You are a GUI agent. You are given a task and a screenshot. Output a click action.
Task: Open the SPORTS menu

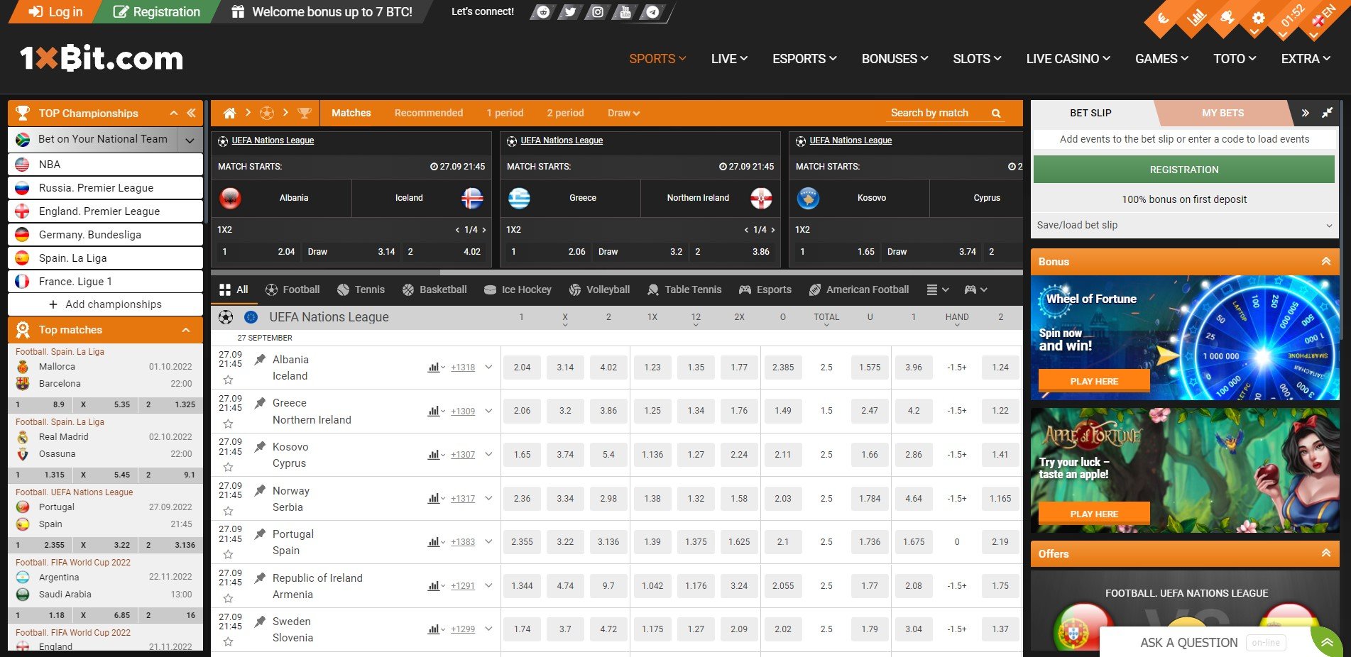[657, 59]
